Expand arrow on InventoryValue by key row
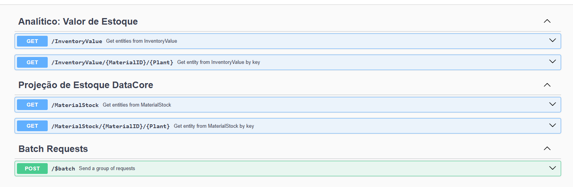573x187 pixels. point(552,62)
